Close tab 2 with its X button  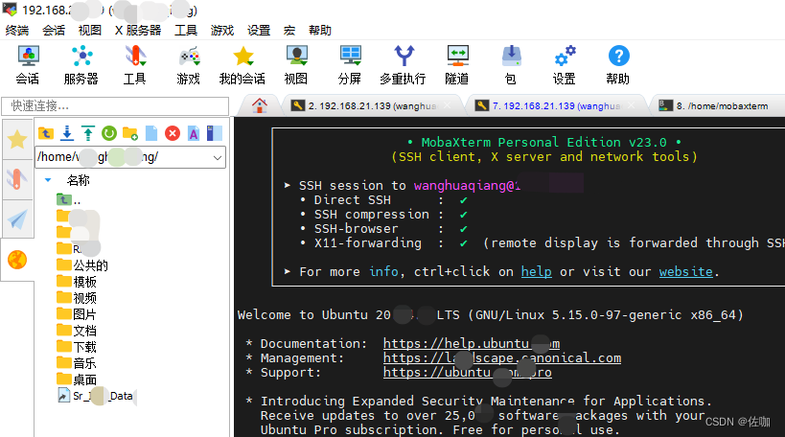pos(447,105)
